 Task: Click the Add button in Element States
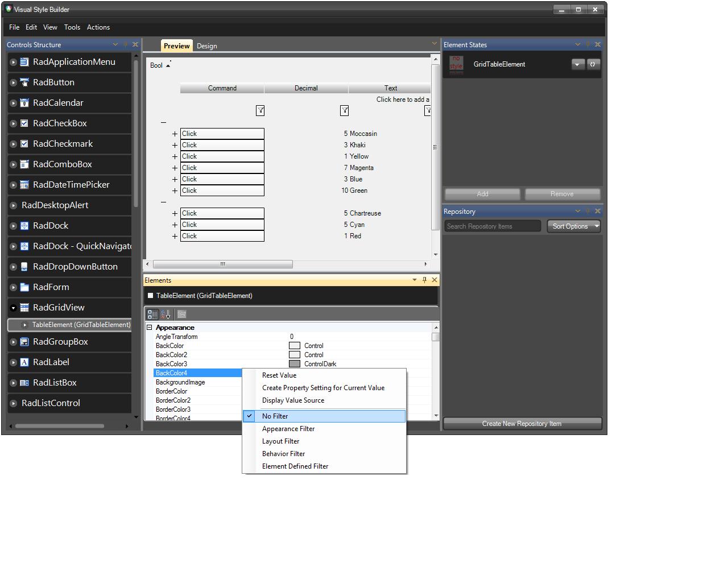coord(482,194)
